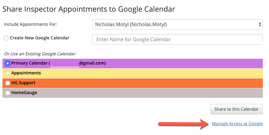Select the Create New Google Calendar radio button
This screenshot has height=135, width=269.
point(6,38)
